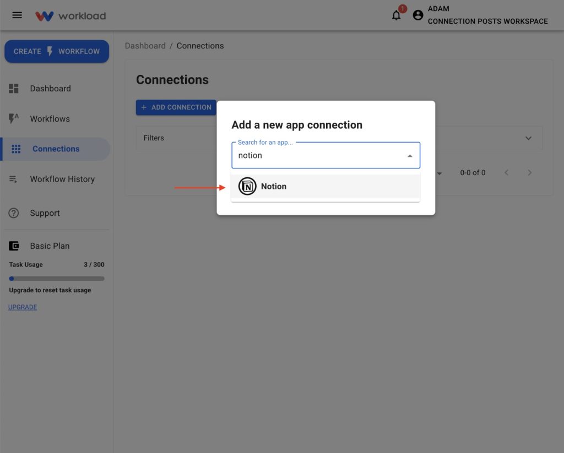The width and height of the screenshot is (564, 453).
Task: Click the task usage progress bar
Action: (57, 279)
